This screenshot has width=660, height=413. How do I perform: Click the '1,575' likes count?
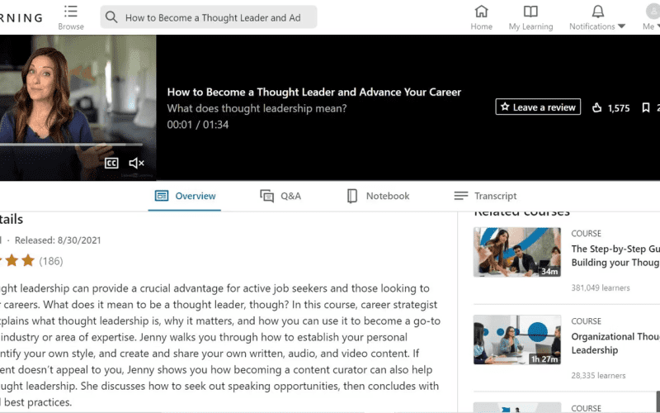619,108
